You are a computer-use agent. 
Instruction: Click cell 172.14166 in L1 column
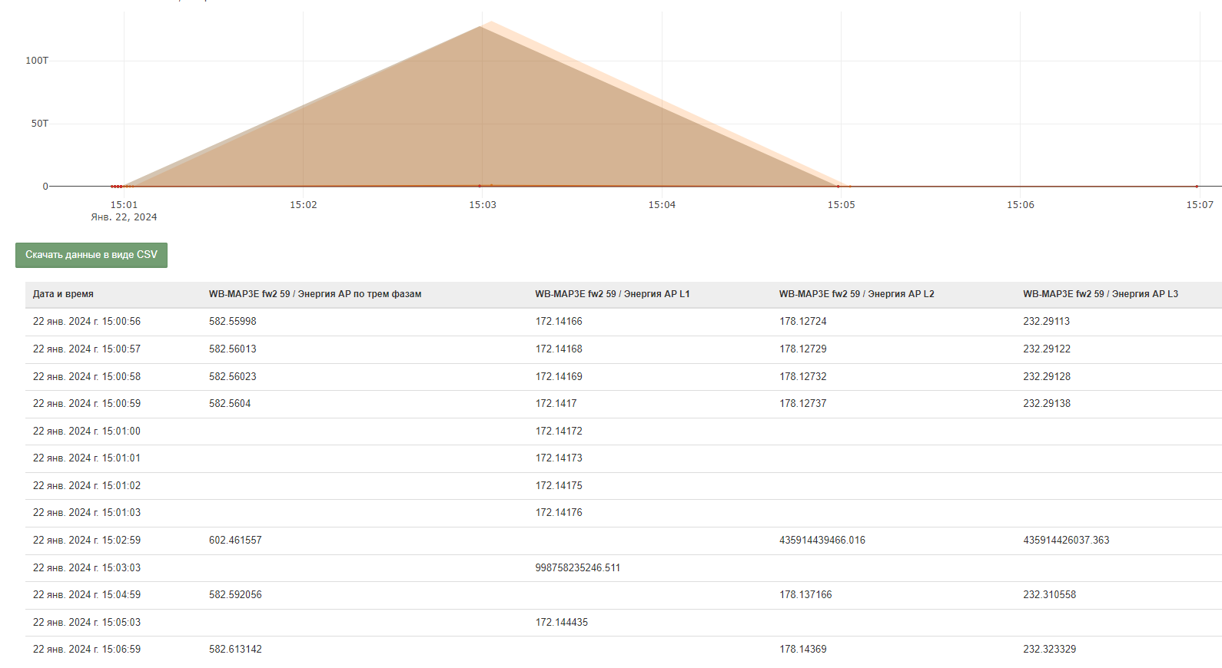point(559,322)
